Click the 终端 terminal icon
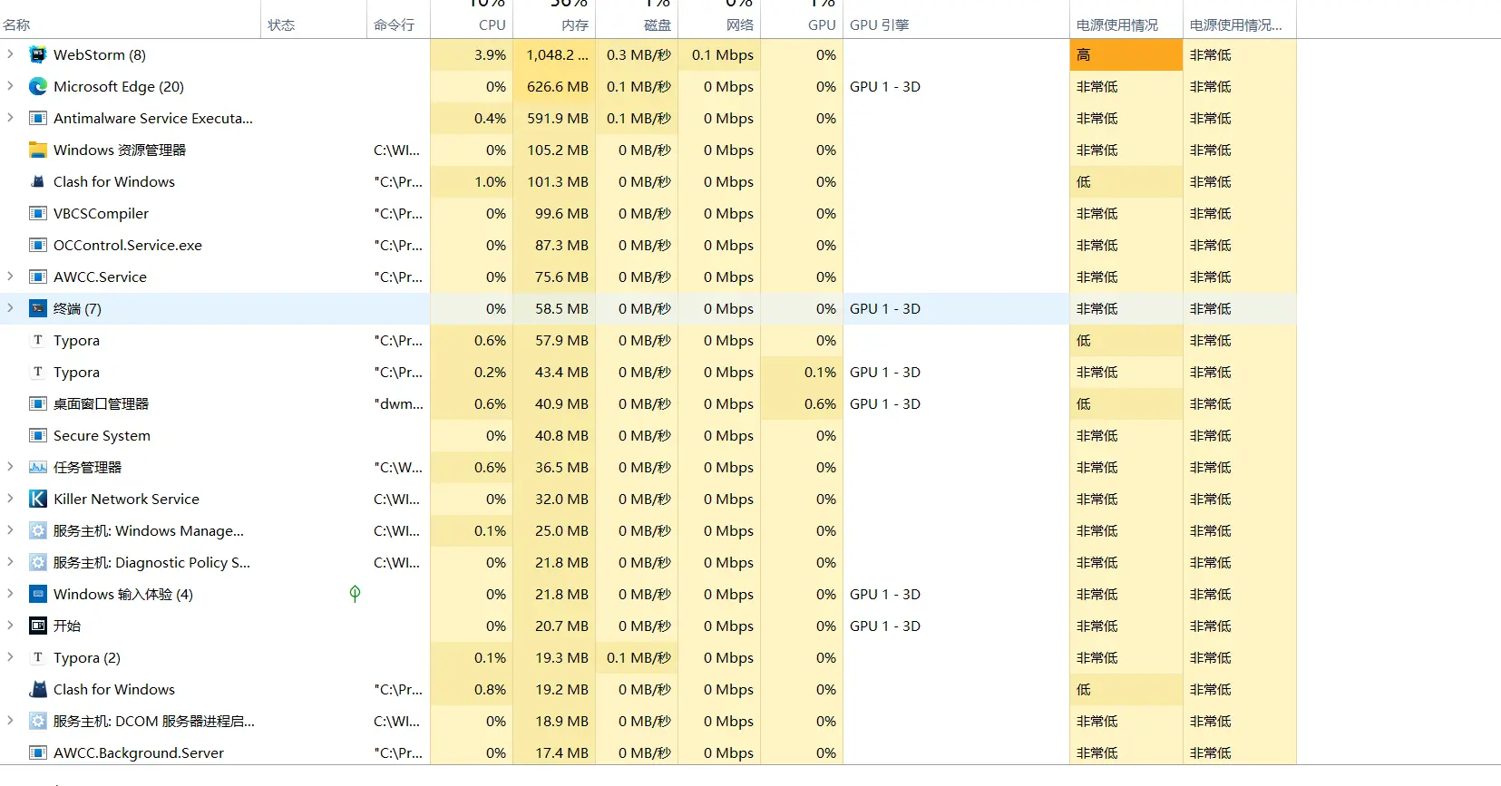 pyautogui.click(x=38, y=308)
